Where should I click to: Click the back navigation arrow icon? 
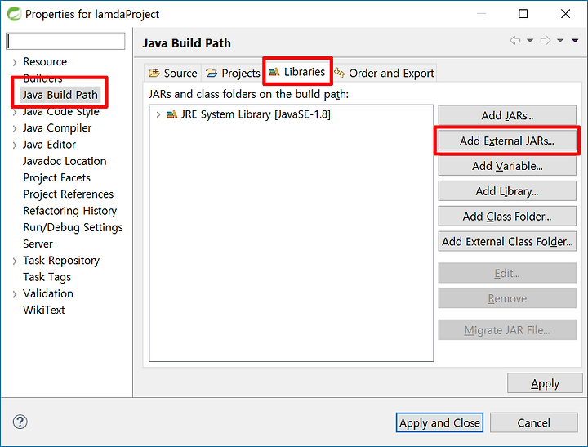[515, 41]
